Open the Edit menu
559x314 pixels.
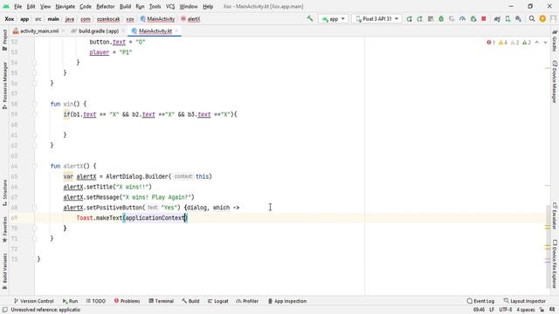coord(31,6)
